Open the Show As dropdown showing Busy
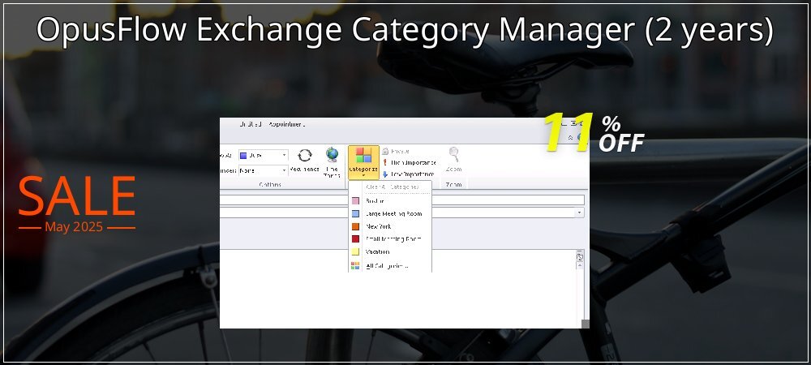This screenshot has height=365, width=811. 264,155
